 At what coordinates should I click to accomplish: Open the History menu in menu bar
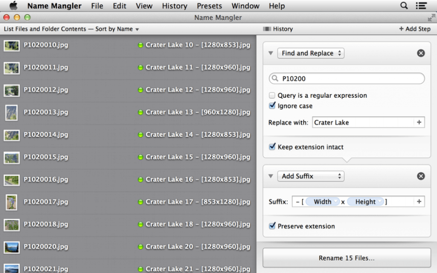click(175, 6)
